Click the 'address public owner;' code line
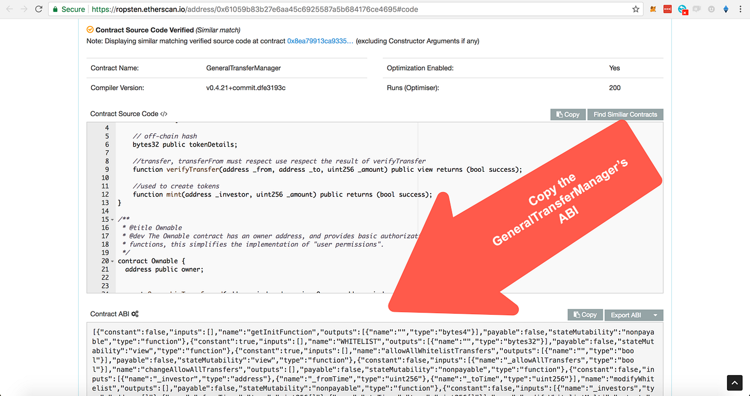The height and width of the screenshot is (396, 750). coord(164,269)
